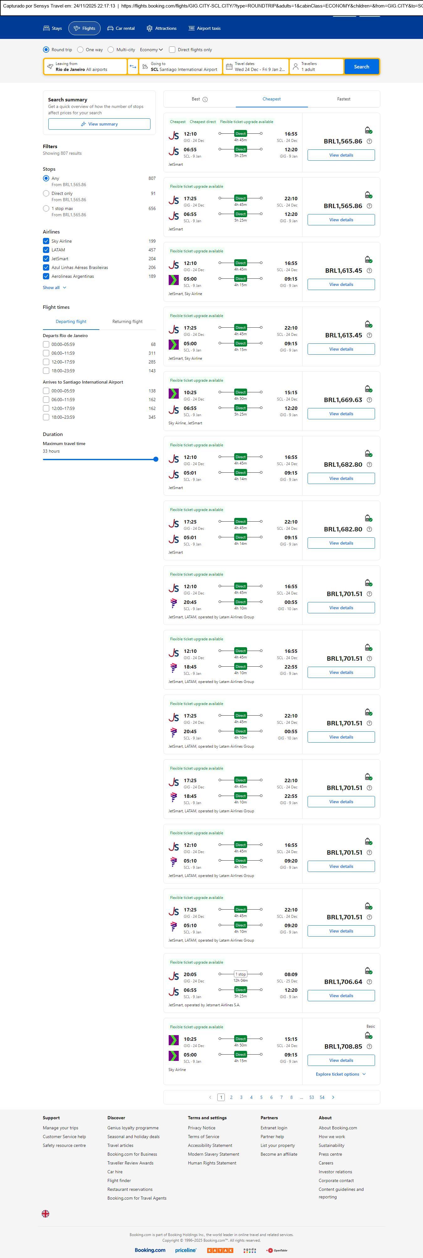Click the swap origin and destination arrows icon
423x1258 pixels.
[133, 67]
